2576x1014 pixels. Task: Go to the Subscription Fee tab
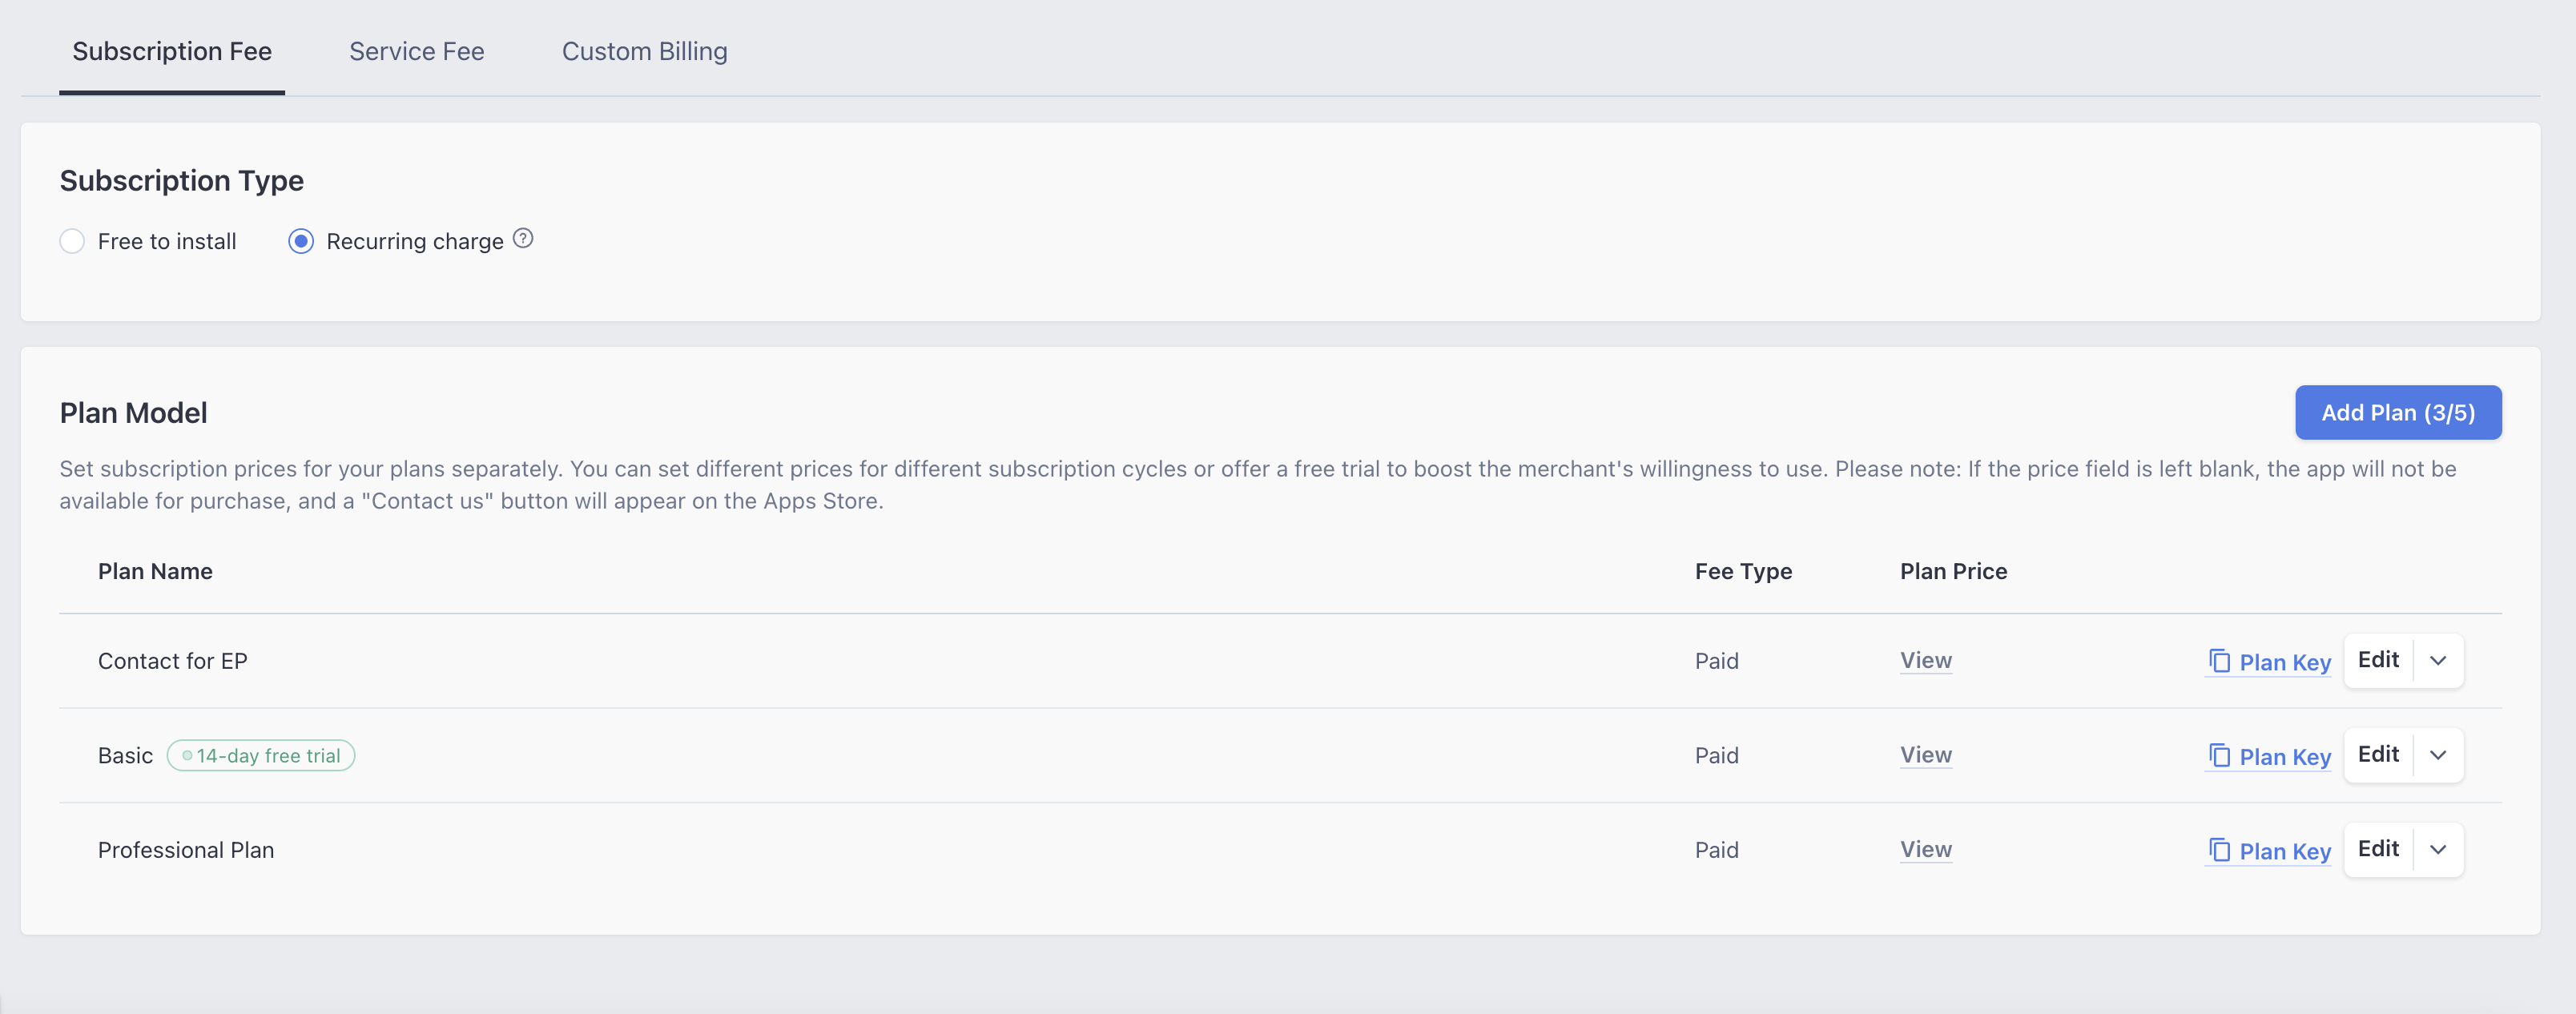[x=172, y=51]
